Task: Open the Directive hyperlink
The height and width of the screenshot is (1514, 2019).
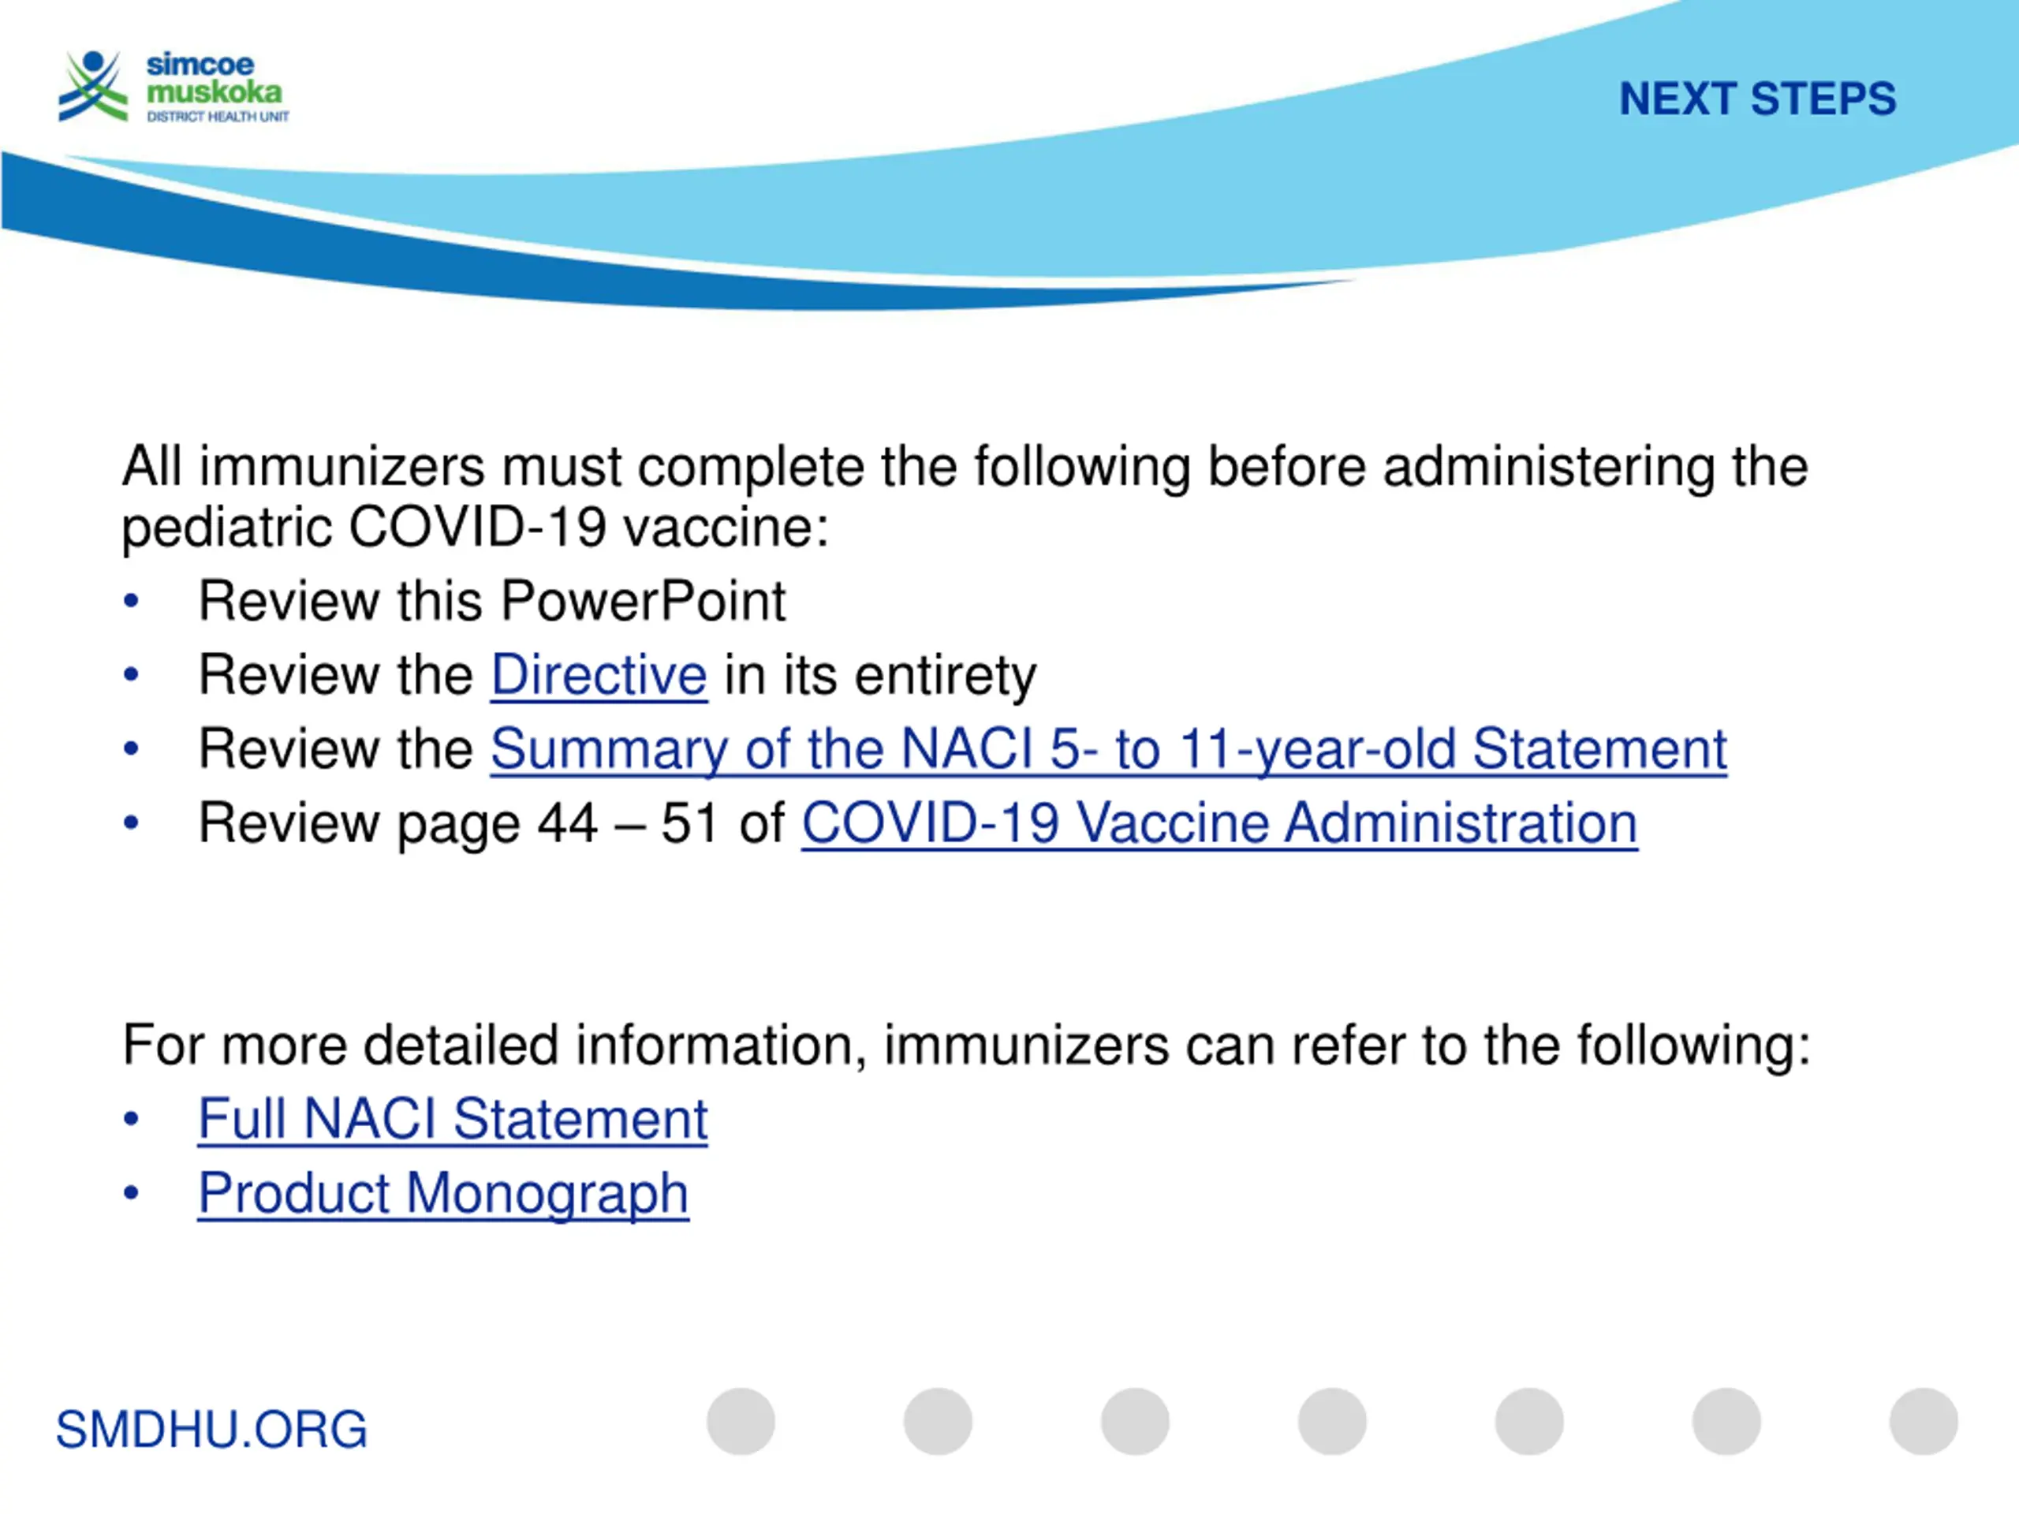Action: (x=599, y=674)
